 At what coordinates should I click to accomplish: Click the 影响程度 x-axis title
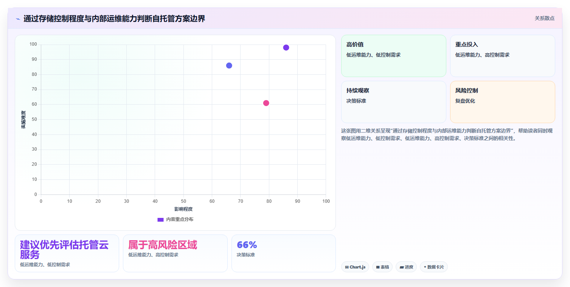click(x=183, y=209)
